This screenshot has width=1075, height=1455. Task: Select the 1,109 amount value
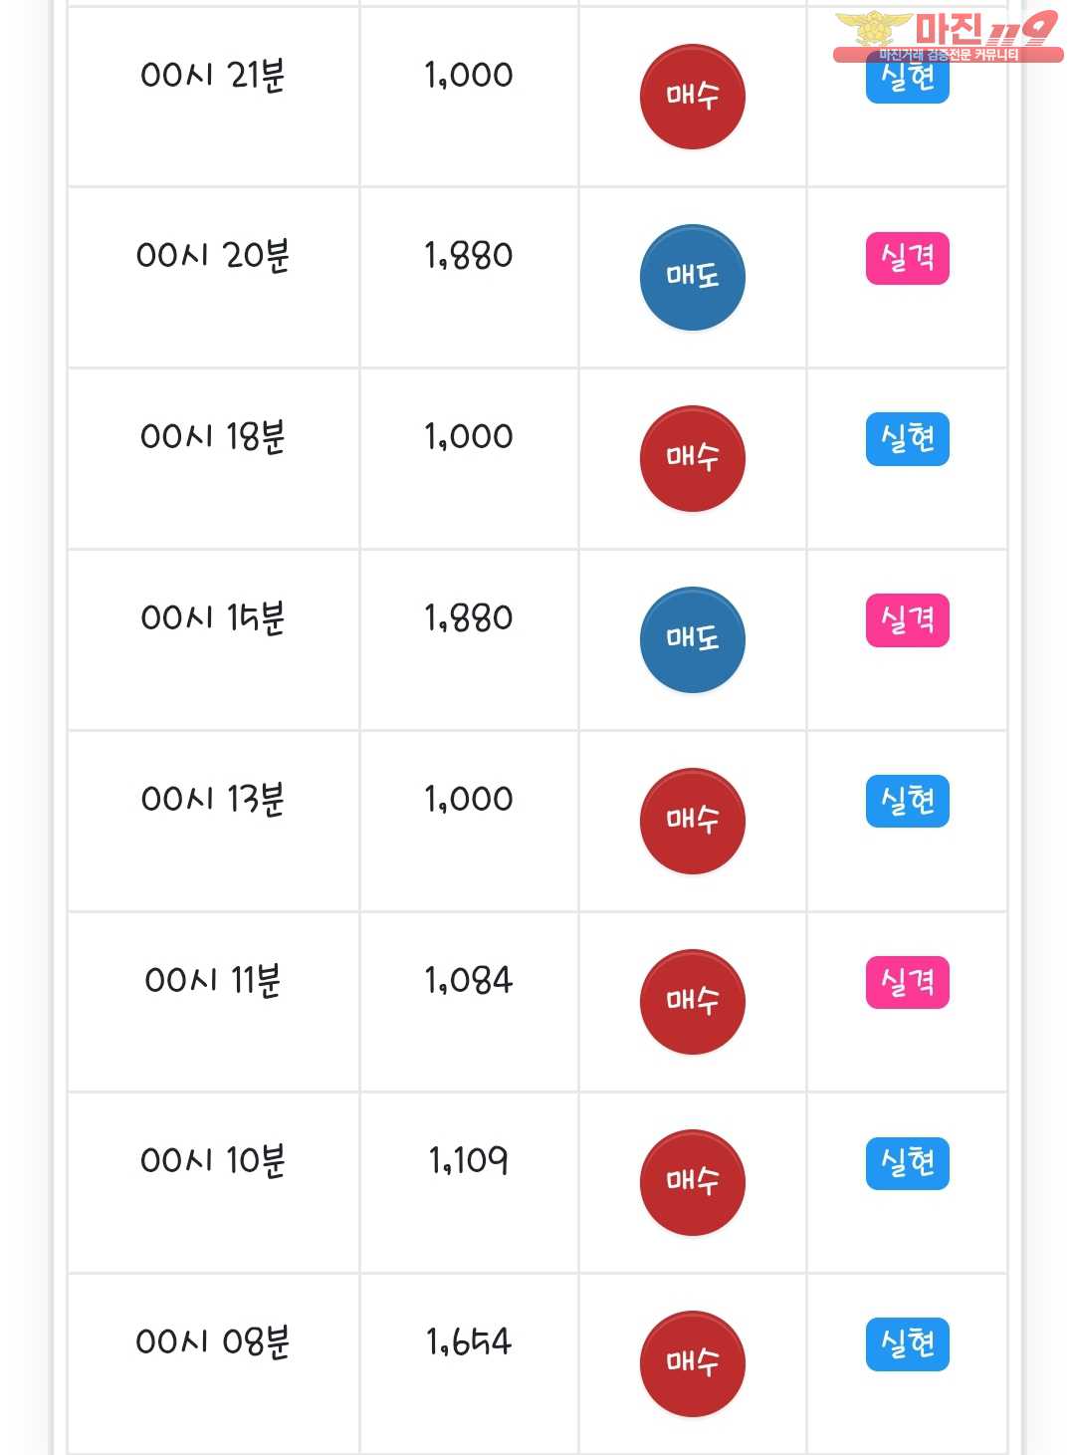469,1161
